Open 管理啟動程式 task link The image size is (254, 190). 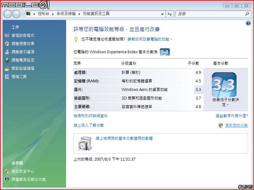coord(23,35)
